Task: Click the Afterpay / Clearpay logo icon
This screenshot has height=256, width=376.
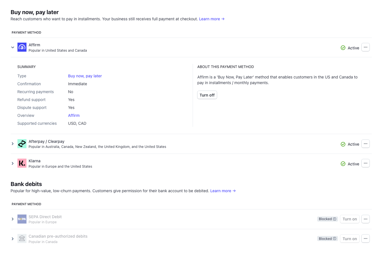Action: point(22,144)
